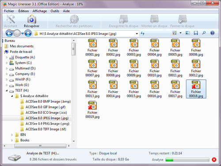Click the 'Temps restant : 0:21:14' text

coord(165,153)
